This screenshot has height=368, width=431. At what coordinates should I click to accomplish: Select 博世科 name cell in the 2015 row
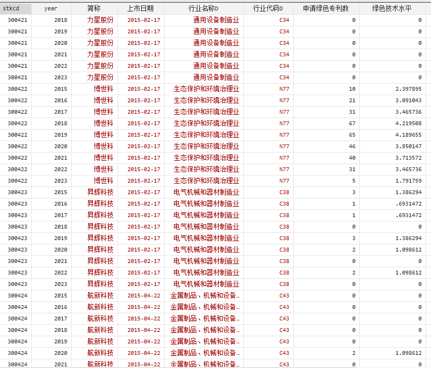click(x=103, y=89)
